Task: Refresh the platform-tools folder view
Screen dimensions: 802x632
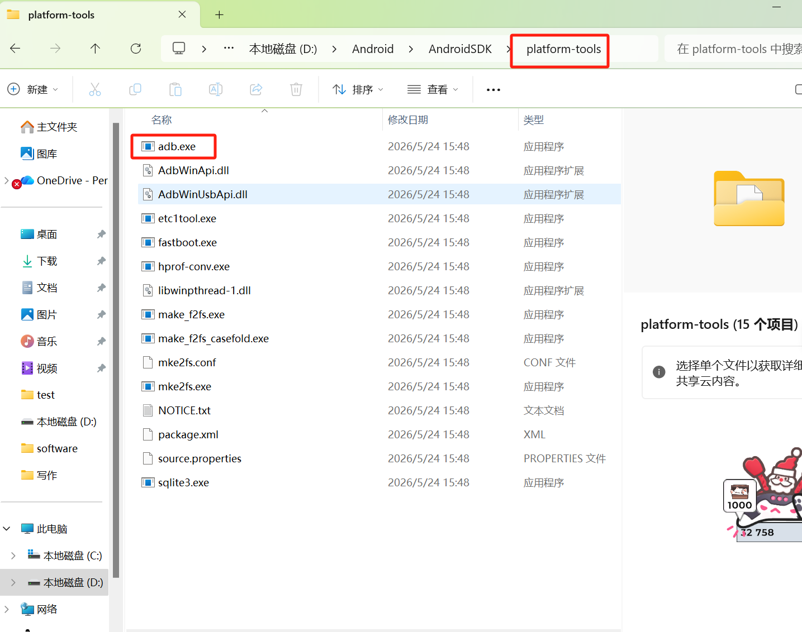Action: coord(136,49)
